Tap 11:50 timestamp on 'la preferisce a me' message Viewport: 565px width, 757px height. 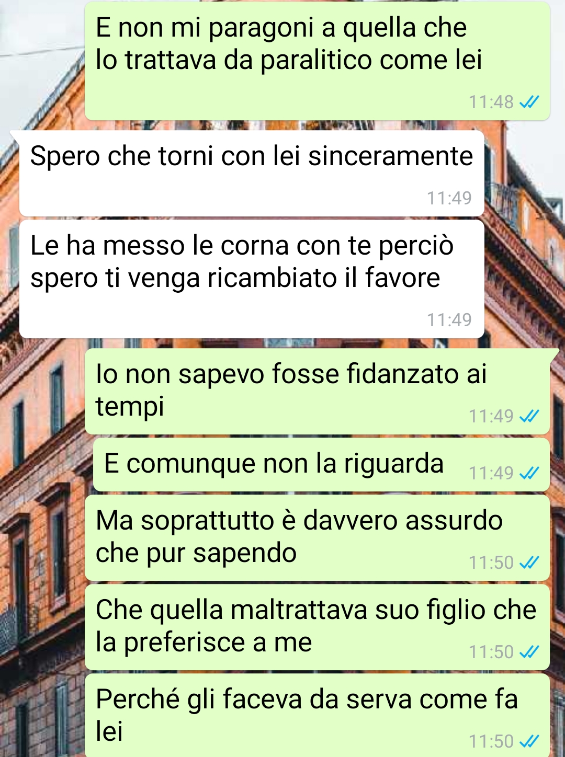(x=491, y=652)
